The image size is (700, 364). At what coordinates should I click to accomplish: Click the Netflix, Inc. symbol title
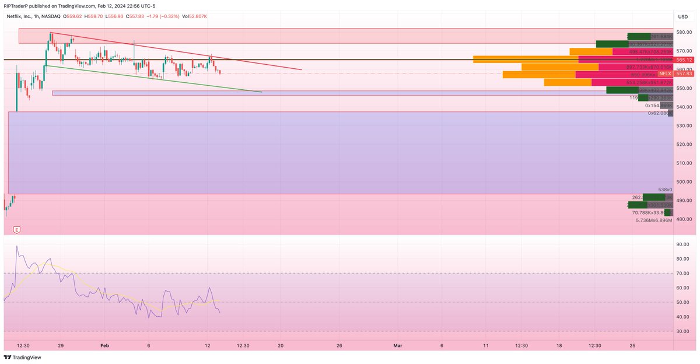click(x=19, y=16)
